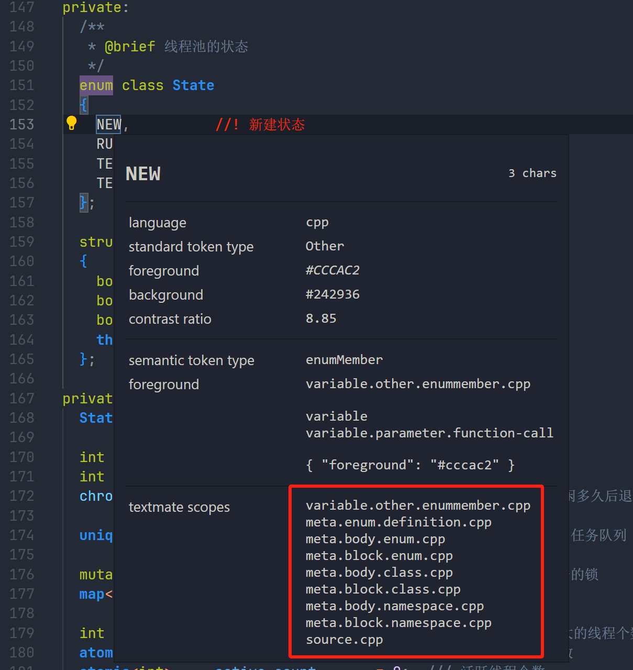633x670 pixels.
Task: Click the 'semantic token type' label
Action: [x=192, y=360]
